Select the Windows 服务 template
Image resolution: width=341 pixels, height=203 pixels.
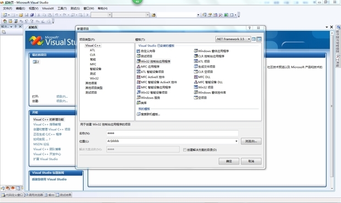tap(148, 98)
